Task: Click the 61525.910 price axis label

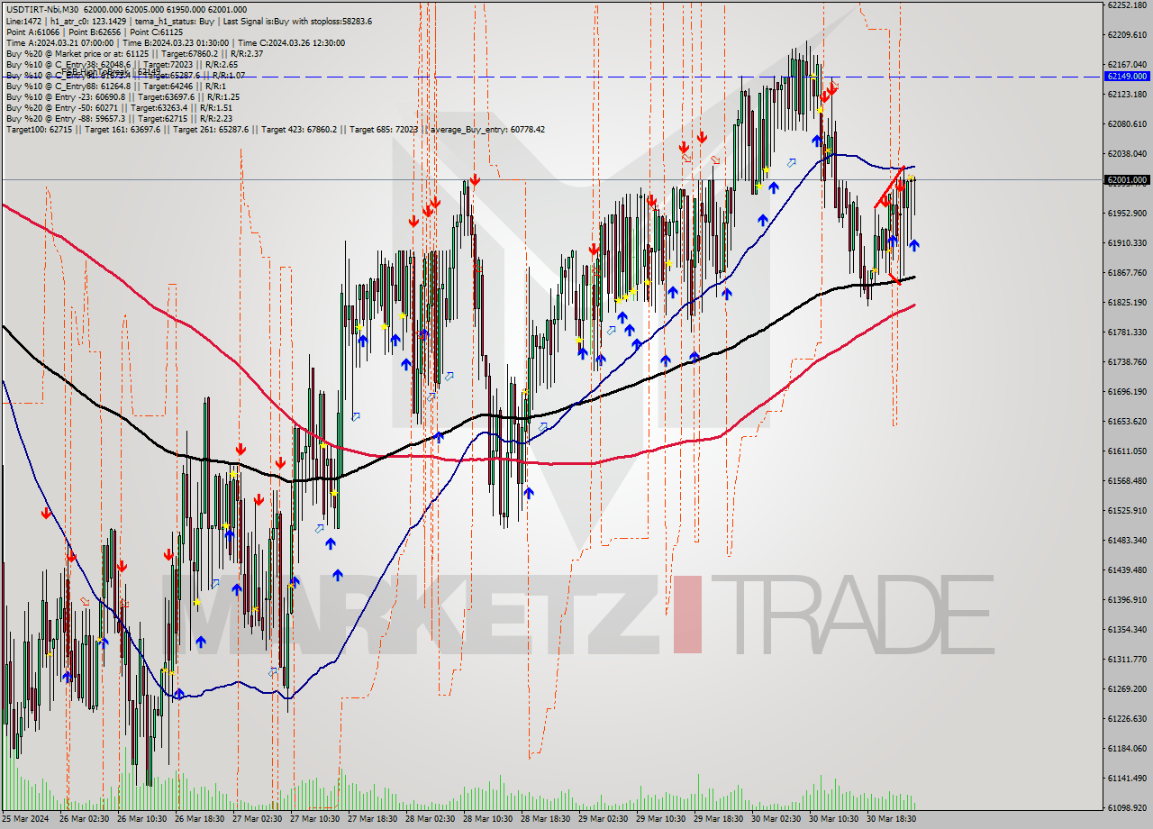Action: point(1127,510)
